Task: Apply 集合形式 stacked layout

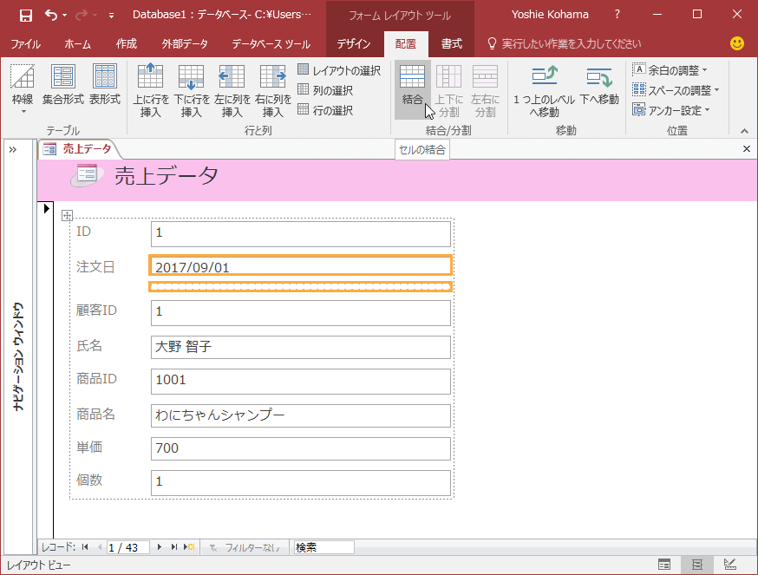Action: [x=62, y=85]
